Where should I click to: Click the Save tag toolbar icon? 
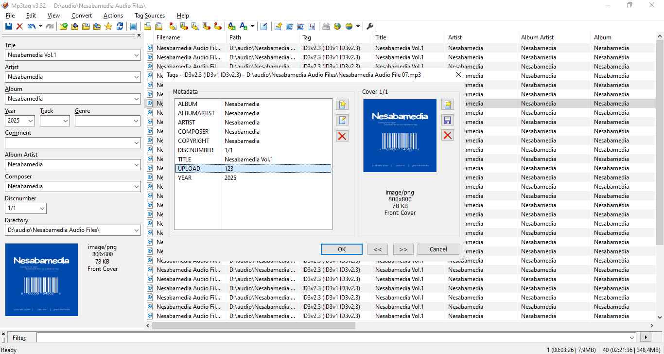[x=8, y=26]
